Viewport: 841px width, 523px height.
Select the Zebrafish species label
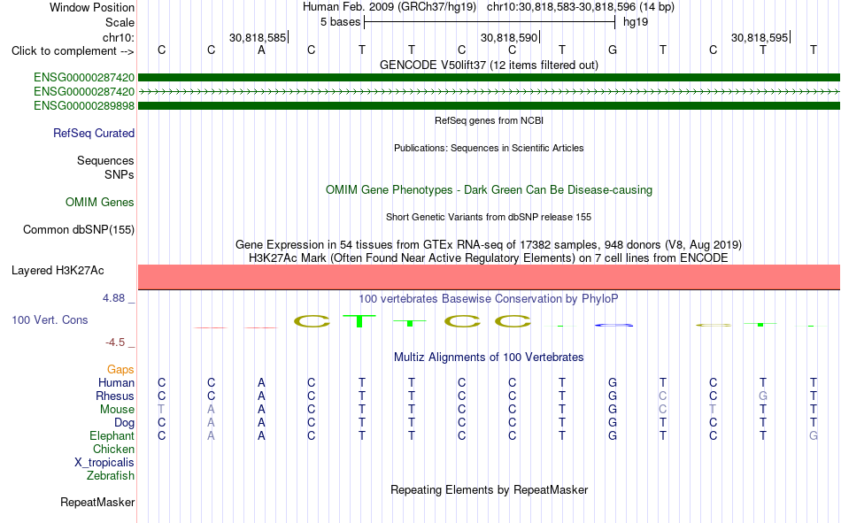click(111, 476)
